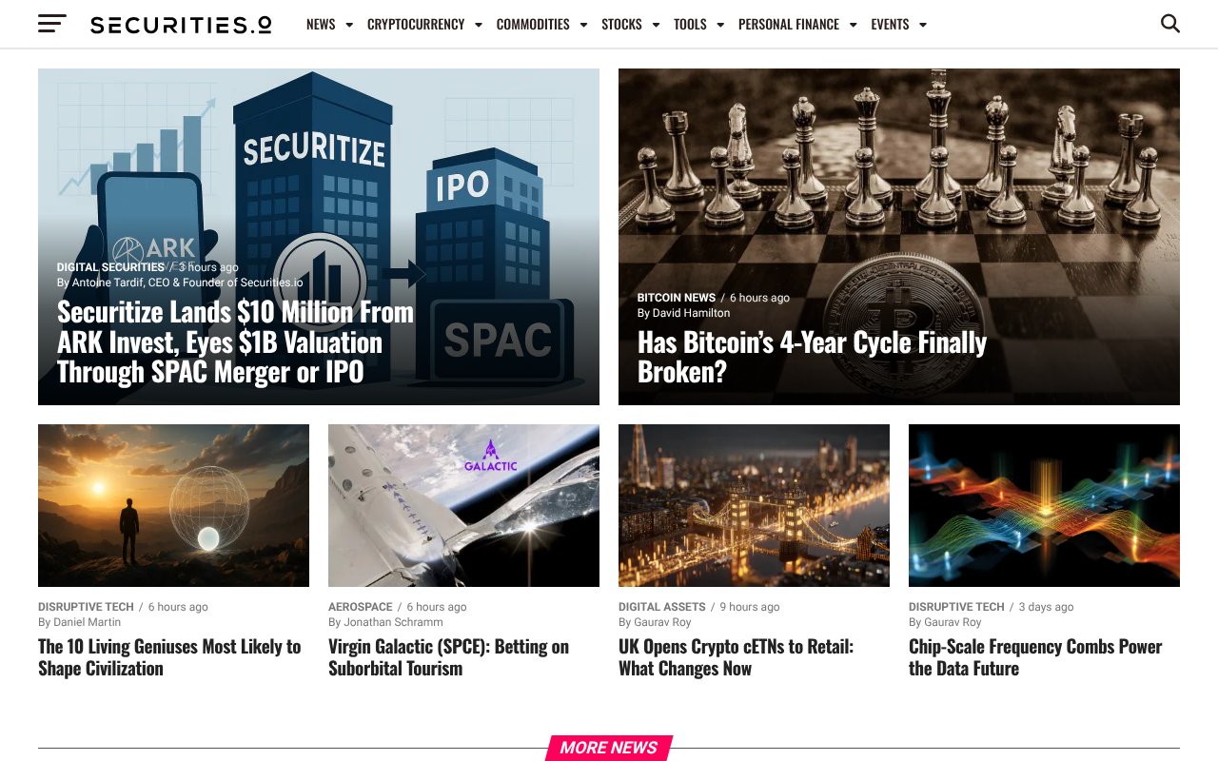Open the STOCKS navigation menu
Viewport: 1218px width, 761px height.
tap(623, 25)
